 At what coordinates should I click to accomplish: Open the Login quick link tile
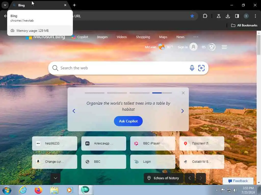[153, 162]
